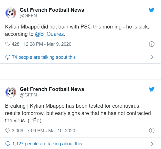Click speech bubble icon beside 1,127 people

click(x=8, y=144)
